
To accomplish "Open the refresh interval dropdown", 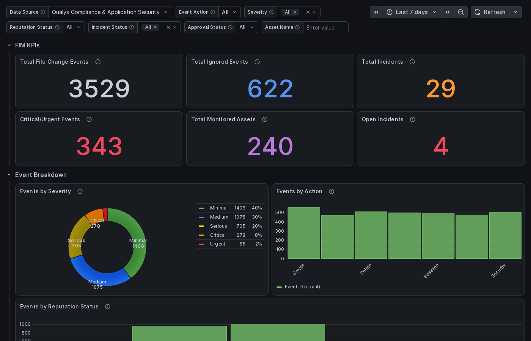I will [x=515, y=12].
